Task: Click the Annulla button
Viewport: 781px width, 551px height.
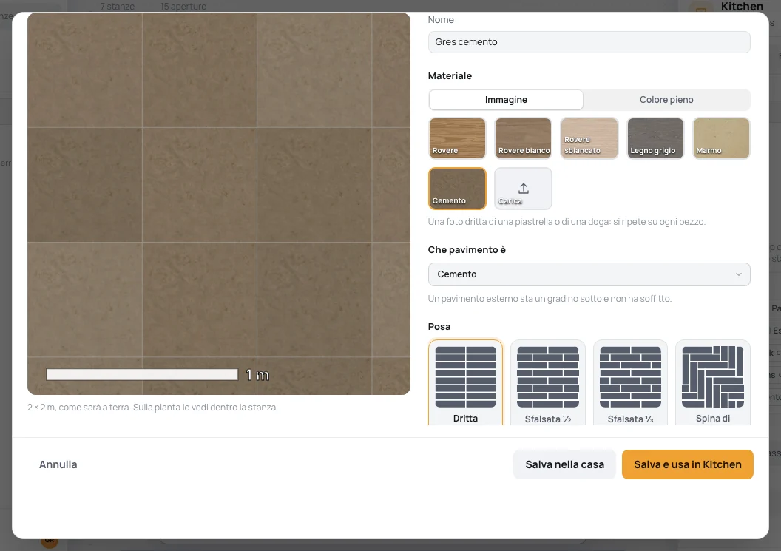Action: point(58,464)
